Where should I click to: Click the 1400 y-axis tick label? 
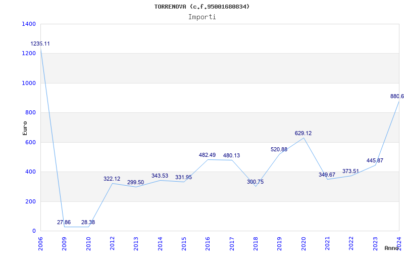(x=29, y=24)
